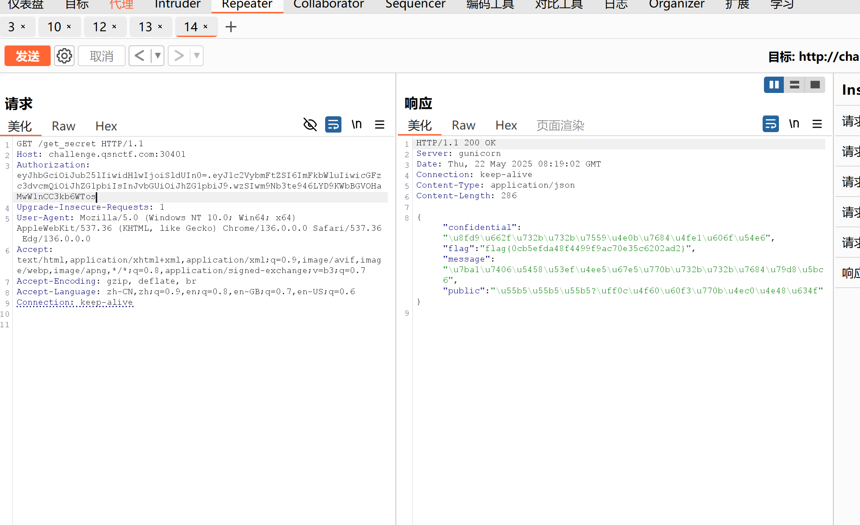Toggle hide non-printable eye icon in request
This screenshot has width=860, height=525.
point(310,125)
